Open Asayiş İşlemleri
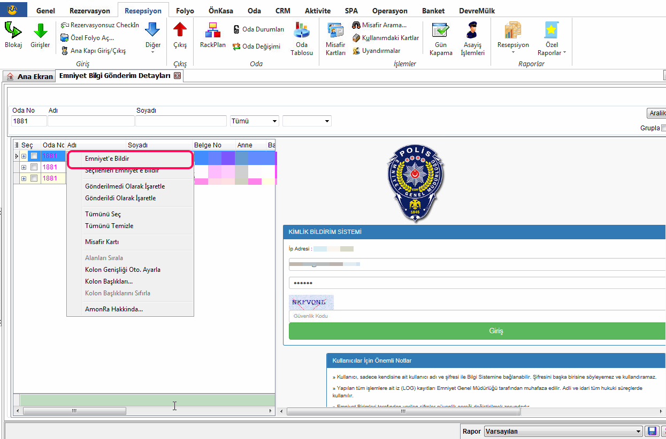Image resolution: width=666 pixels, height=439 pixels. pyautogui.click(x=472, y=39)
